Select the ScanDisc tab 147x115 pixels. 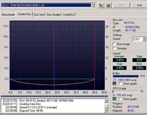(x=69, y=15)
